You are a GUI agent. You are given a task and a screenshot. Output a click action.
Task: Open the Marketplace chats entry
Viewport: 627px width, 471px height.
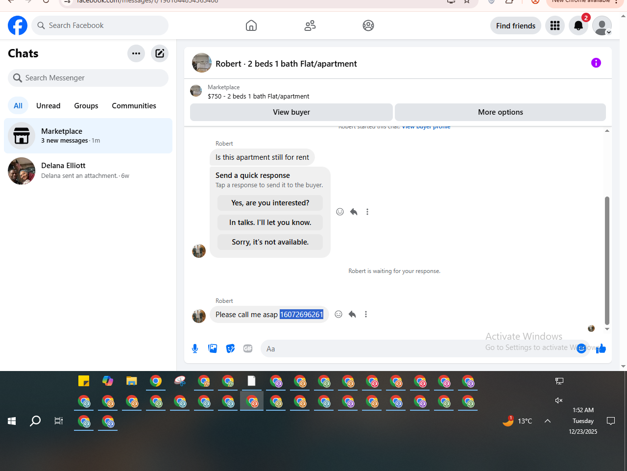pyautogui.click(x=88, y=136)
